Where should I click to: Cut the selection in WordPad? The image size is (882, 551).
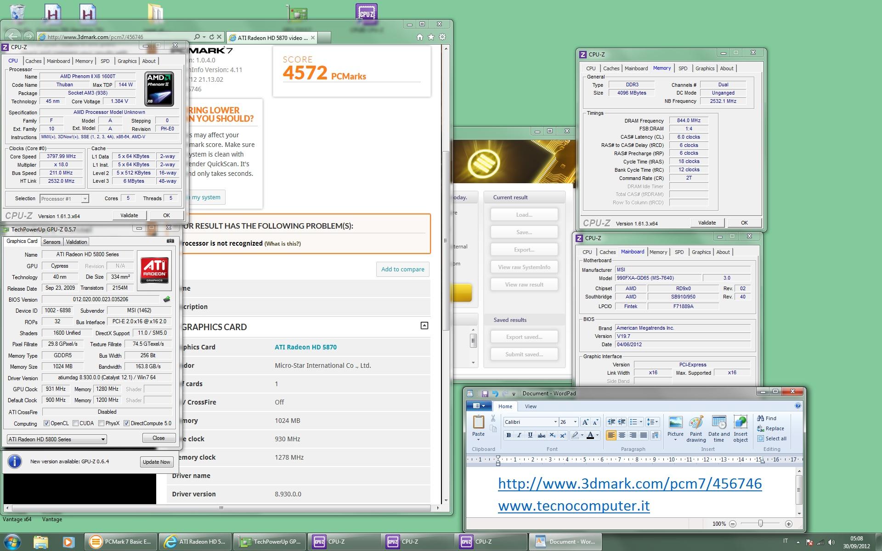point(493,418)
